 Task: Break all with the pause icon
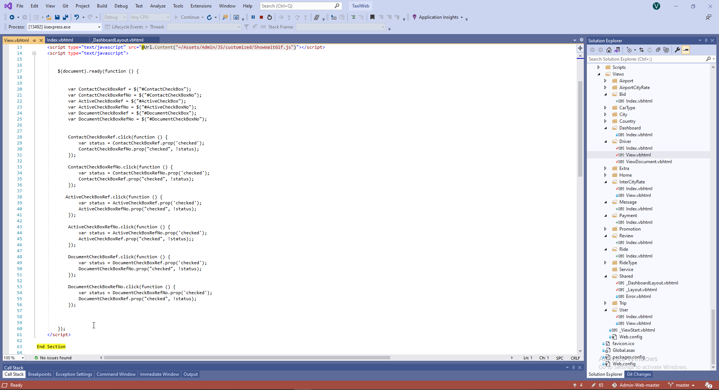pos(253,17)
